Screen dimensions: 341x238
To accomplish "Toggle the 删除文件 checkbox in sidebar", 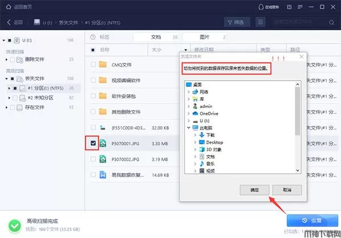I will (x=13, y=59).
